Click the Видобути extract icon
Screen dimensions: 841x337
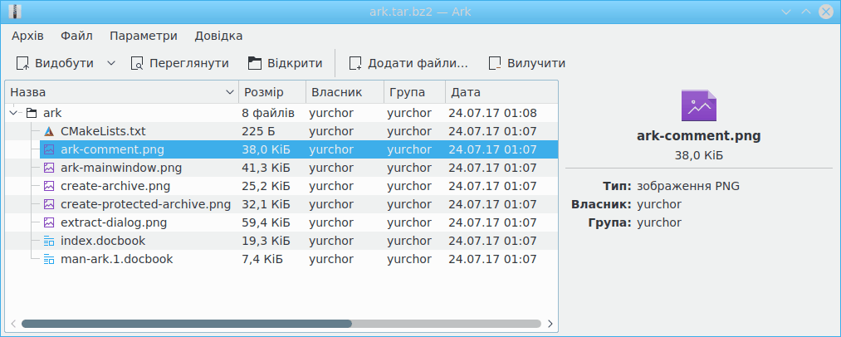pyautogui.click(x=23, y=63)
